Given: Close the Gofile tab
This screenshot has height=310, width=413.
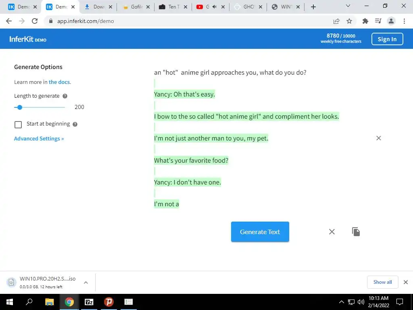Looking at the screenshot, I should (148, 7).
